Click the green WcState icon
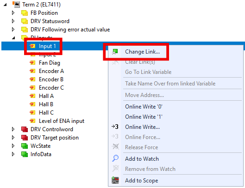 (25, 146)
